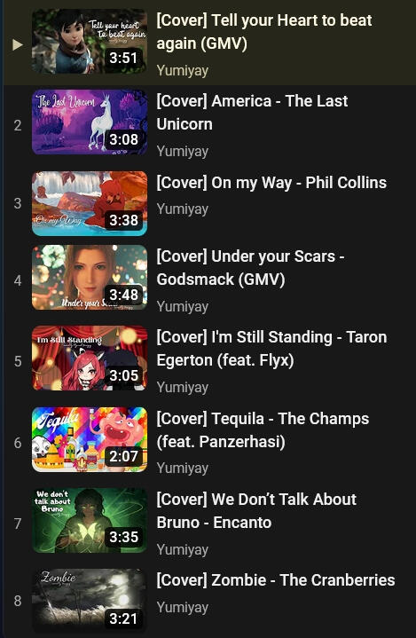Open "Tequila - The Champs (feat. Panzerhasi)" title

pyautogui.click(x=263, y=429)
